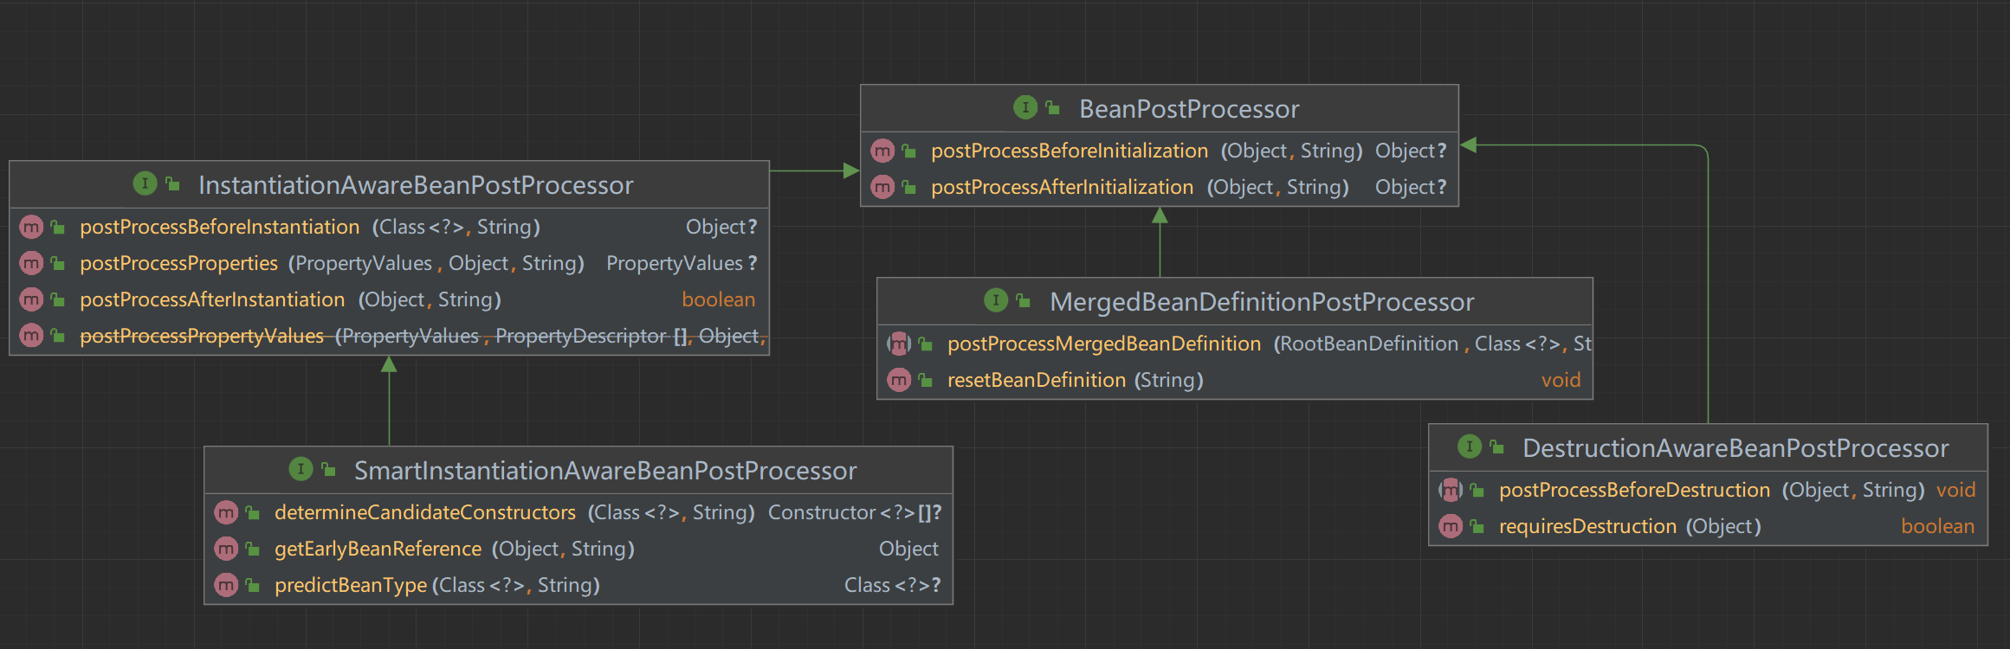Screen dimensions: 2010x649
Task: Click the method icon of postProcessAfterInstantiation
Action: [x=31, y=299]
